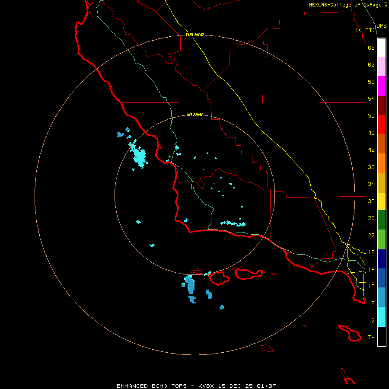Click the legend value '46'
Image resolution: width=389 pixels, height=389 pixels.
pyautogui.click(x=371, y=133)
